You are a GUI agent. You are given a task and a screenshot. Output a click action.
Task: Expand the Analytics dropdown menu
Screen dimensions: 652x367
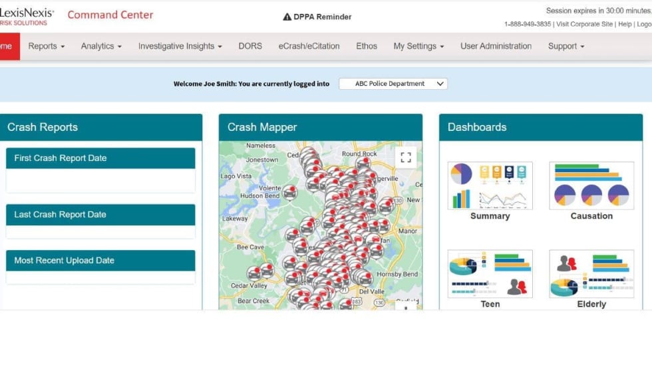click(101, 47)
